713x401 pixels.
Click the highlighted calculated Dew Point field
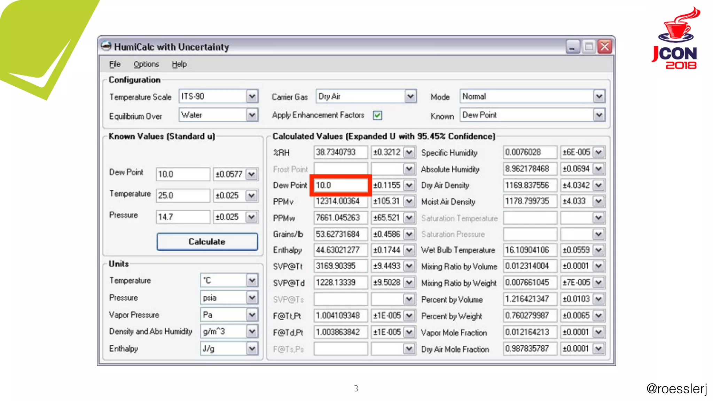pos(340,185)
